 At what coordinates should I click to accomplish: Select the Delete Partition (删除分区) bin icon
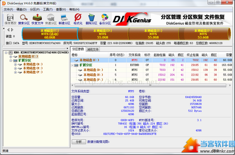click(x=91, y=19)
